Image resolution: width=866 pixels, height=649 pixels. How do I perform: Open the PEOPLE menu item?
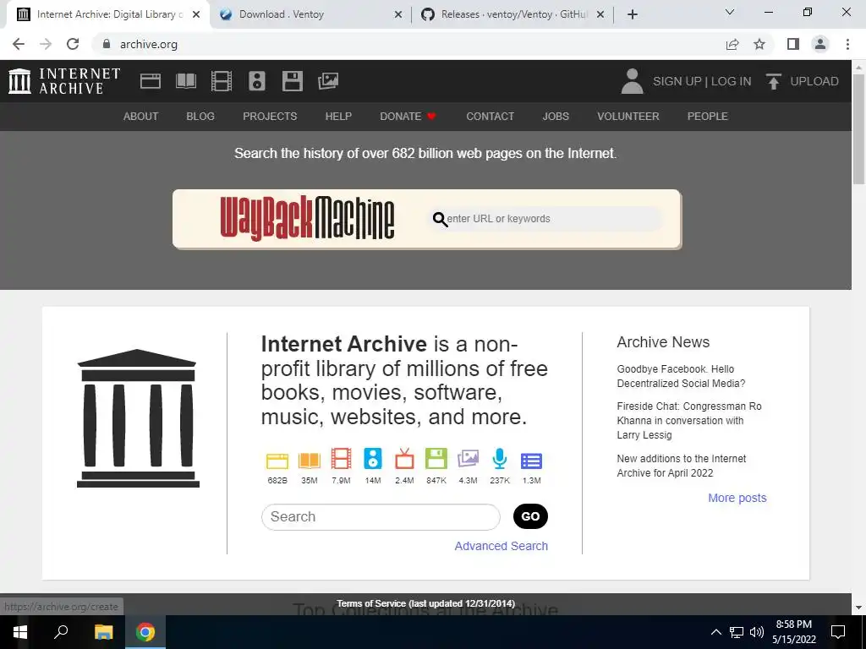pos(708,117)
